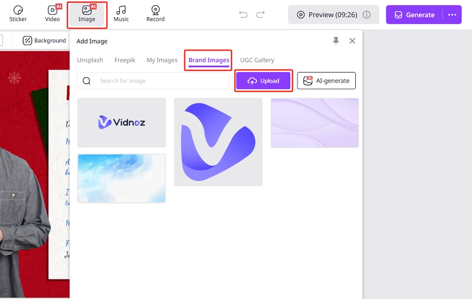Click the Search for image field
Image resolution: width=472 pixels, height=299 pixels.
159,81
